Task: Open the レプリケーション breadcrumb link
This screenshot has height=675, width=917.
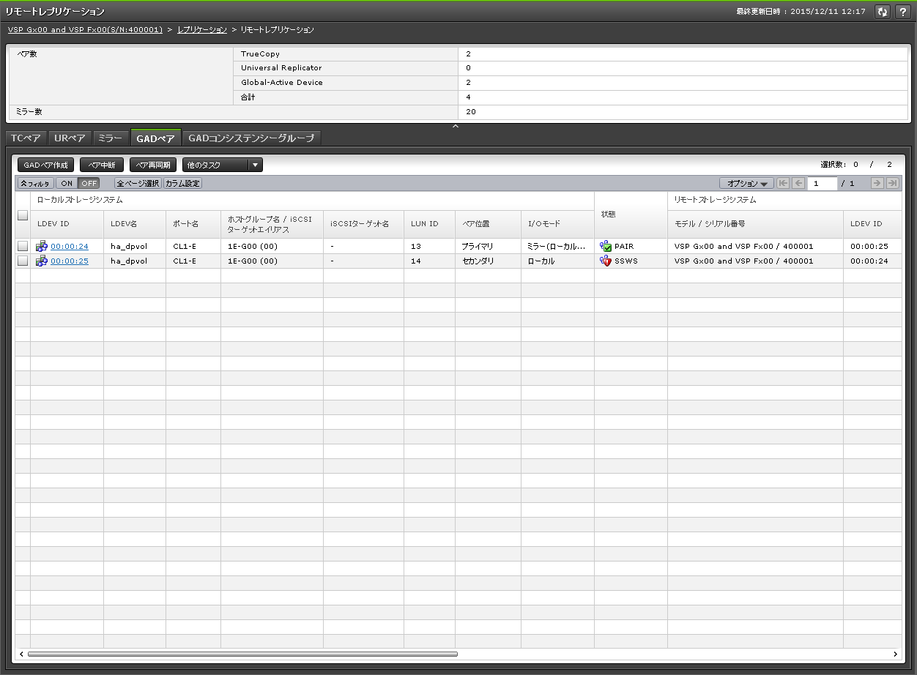Action: 202,30
